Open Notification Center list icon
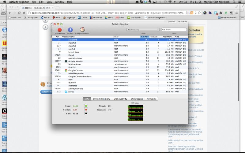The width and height of the screenshot is (245, 153). click(239, 2)
